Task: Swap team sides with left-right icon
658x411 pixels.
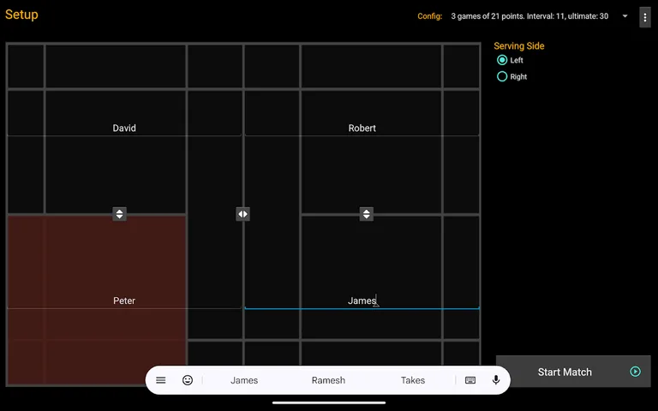Action: [243, 214]
